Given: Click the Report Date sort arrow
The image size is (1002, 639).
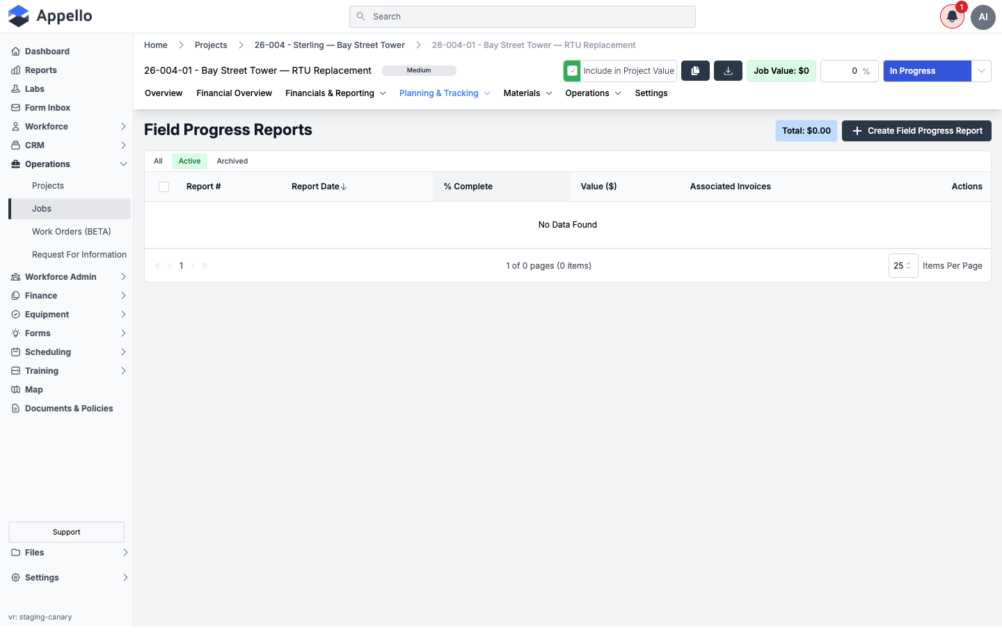Looking at the screenshot, I should [x=344, y=187].
